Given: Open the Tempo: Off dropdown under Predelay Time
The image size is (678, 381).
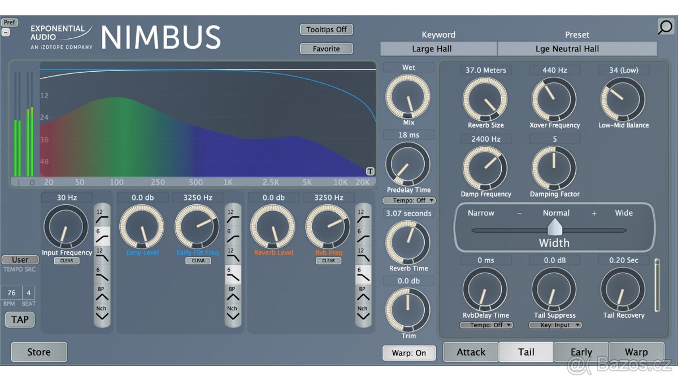Looking at the screenshot, I should click(x=408, y=200).
